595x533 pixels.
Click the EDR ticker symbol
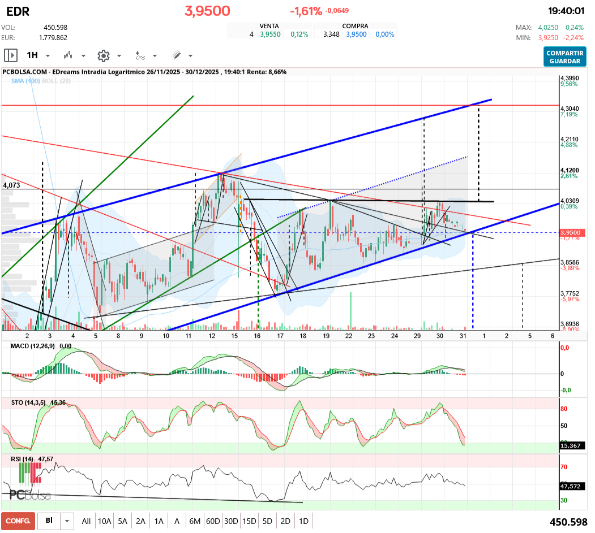18,11
